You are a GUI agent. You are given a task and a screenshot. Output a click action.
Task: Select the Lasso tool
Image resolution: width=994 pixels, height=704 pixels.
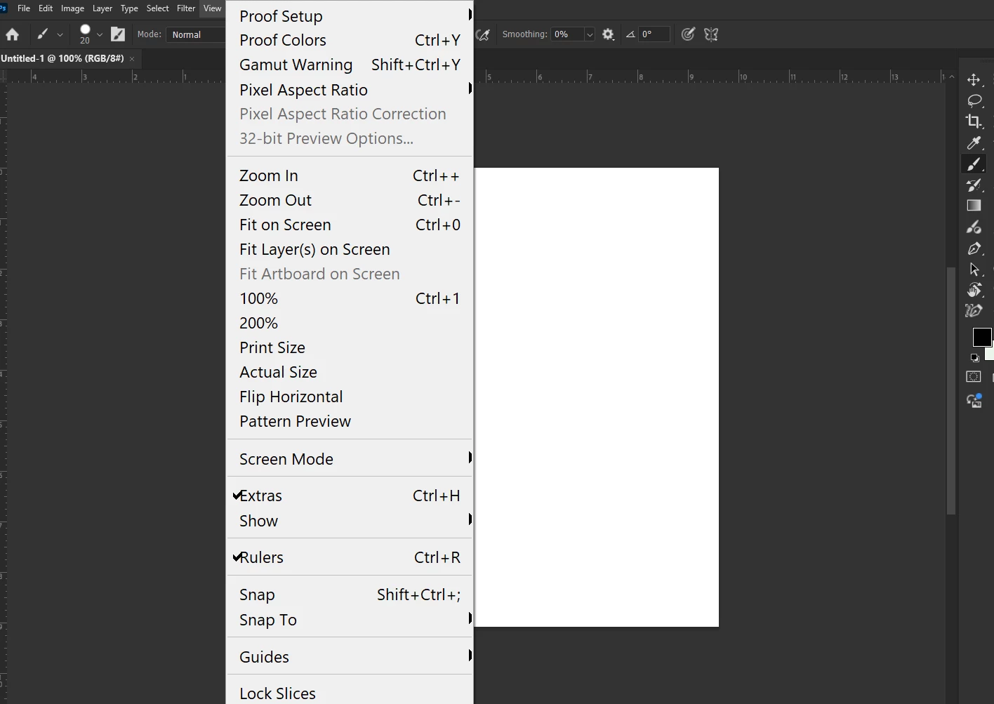tap(974, 100)
